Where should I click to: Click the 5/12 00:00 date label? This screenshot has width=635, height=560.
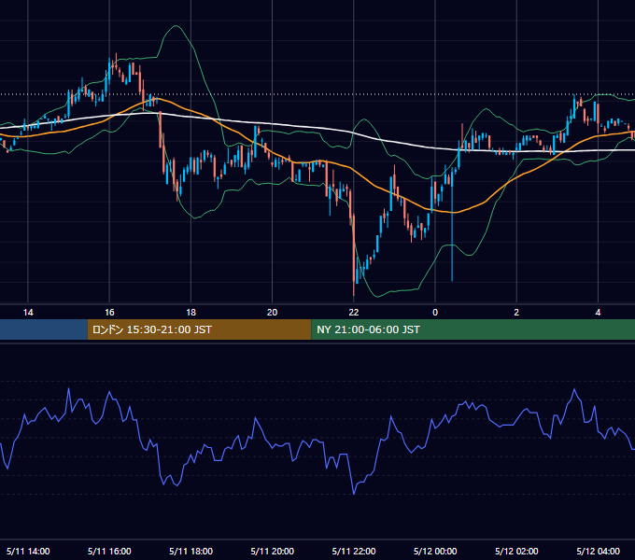point(435,551)
